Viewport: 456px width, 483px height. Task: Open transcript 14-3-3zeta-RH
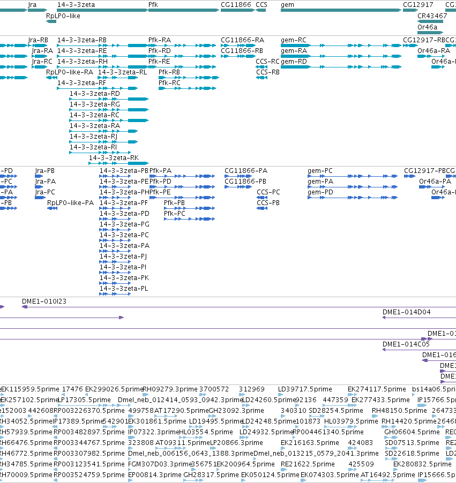[83, 62]
